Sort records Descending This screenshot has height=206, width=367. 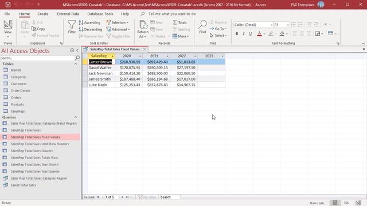(91, 29)
